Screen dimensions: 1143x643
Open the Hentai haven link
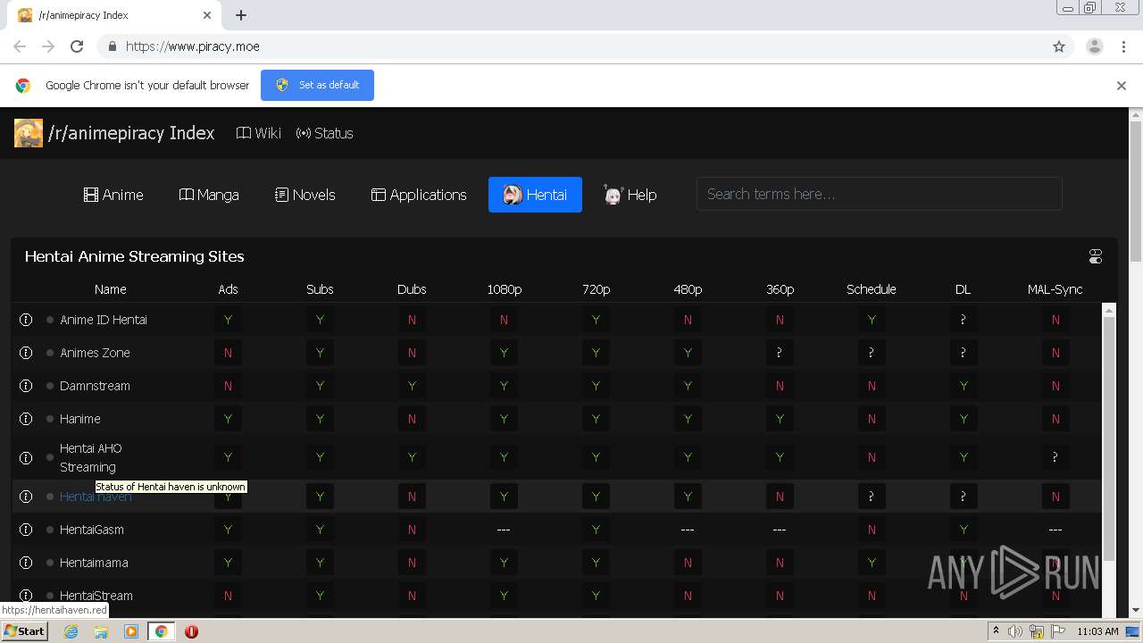(x=96, y=497)
